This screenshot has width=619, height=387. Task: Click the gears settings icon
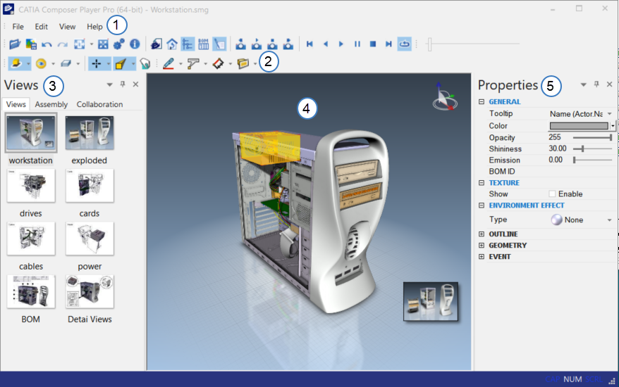pos(119,44)
